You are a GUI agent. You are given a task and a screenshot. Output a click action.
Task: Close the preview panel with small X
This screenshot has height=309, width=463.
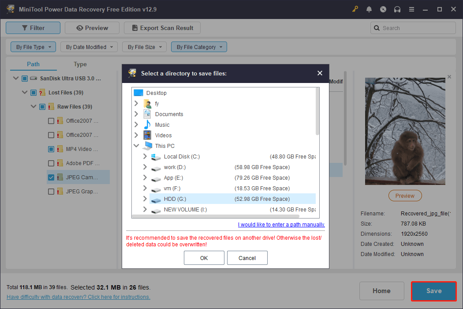449,77
